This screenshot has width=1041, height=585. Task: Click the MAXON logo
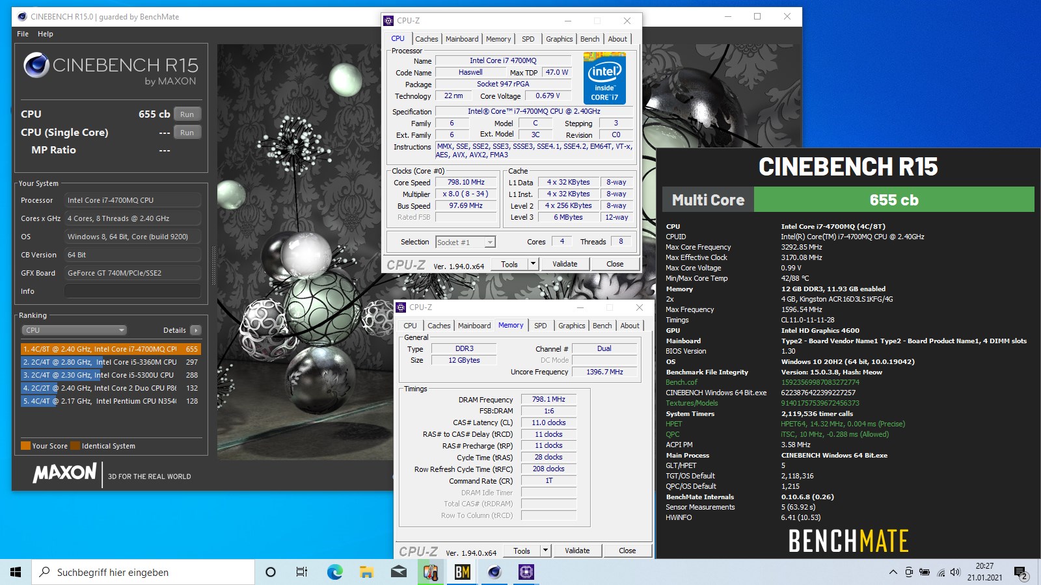tap(64, 473)
